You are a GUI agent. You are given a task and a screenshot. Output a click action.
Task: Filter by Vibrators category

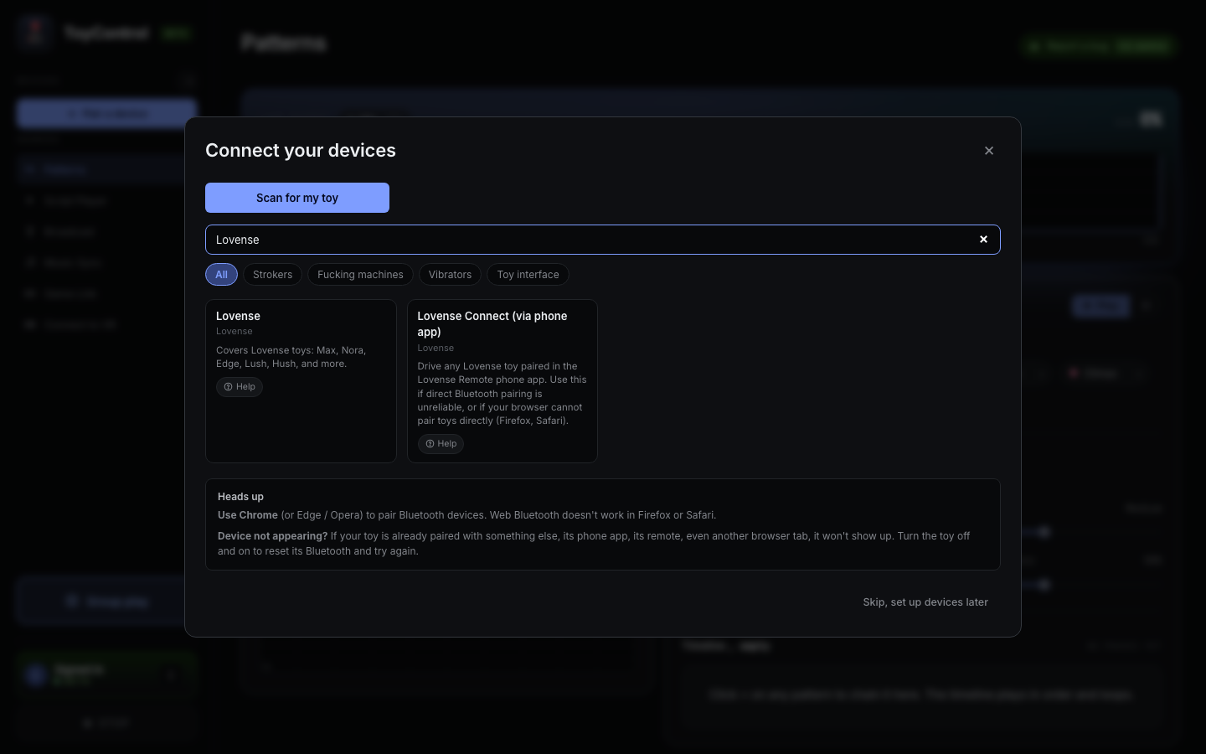point(450,275)
